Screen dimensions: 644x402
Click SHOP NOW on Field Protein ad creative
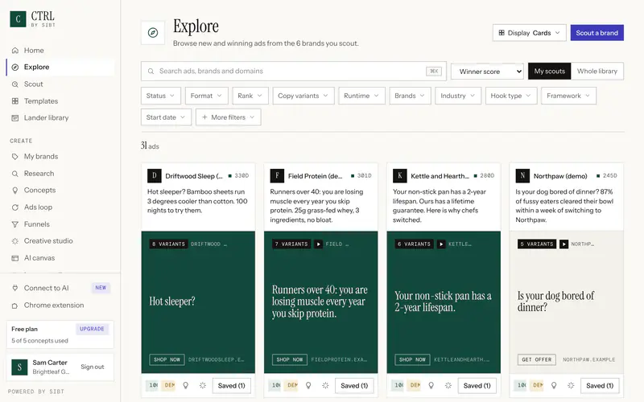point(290,359)
